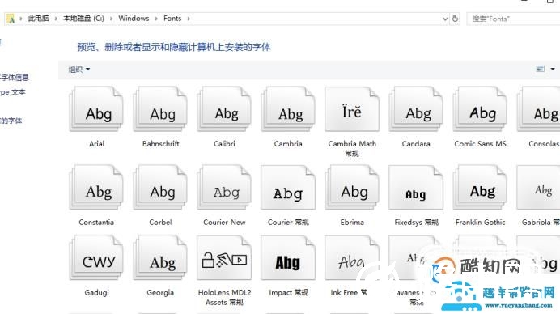Viewport: 560px width, 314px height.
Task: Navigate to 本地磁盘 (C:) in breadcrumb
Action: coord(83,19)
